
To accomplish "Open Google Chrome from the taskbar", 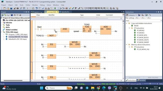I will click(98, 88).
